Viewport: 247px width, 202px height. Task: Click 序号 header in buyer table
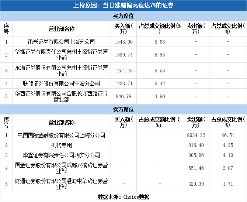(6, 29)
